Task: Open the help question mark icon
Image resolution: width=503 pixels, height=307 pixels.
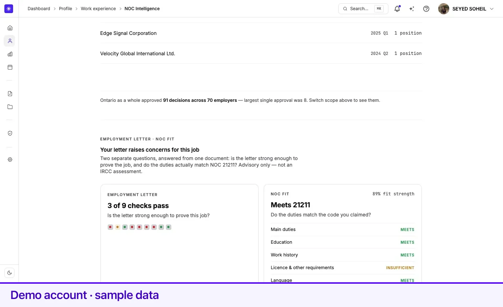Action: coord(426,9)
